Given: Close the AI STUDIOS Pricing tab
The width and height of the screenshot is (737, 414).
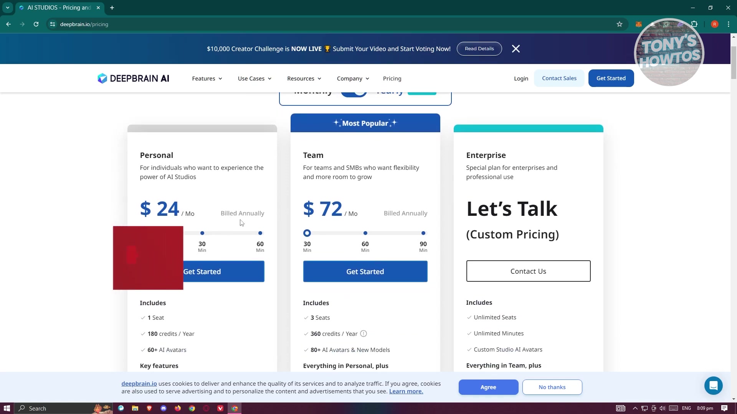Looking at the screenshot, I should (98, 8).
